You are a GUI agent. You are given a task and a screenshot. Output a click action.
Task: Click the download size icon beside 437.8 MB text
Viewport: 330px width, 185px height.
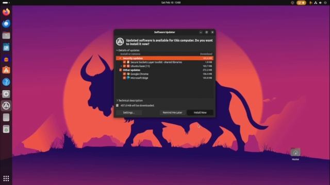pyautogui.click(x=118, y=105)
